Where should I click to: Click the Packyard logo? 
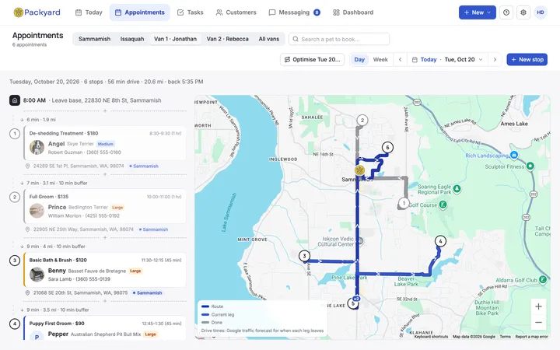click(x=37, y=12)
